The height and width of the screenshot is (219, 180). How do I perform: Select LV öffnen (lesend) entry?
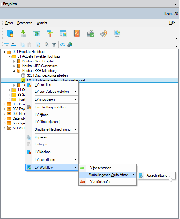point(52,122)
